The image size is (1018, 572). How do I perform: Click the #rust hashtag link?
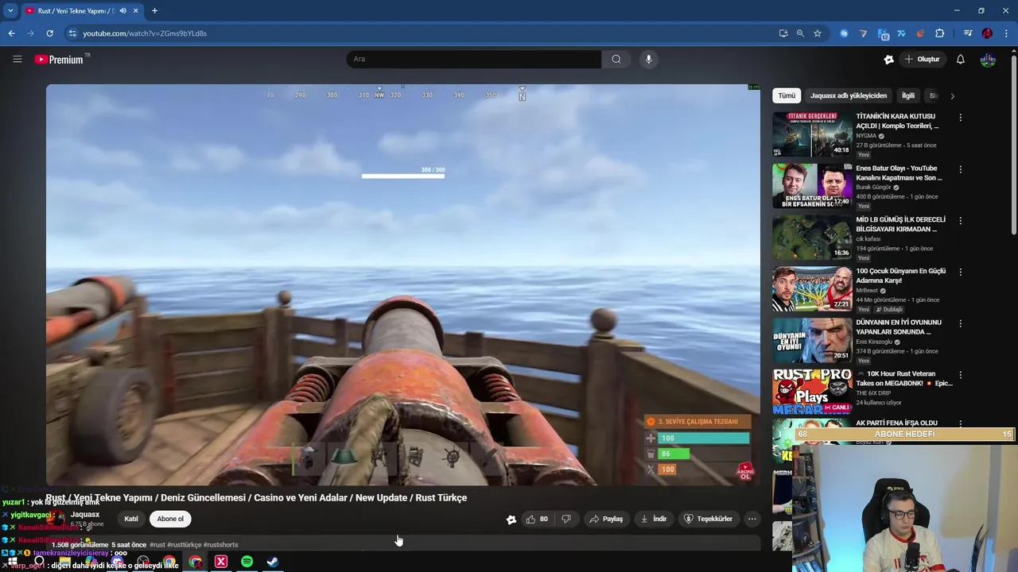click(x=157, y=545)
